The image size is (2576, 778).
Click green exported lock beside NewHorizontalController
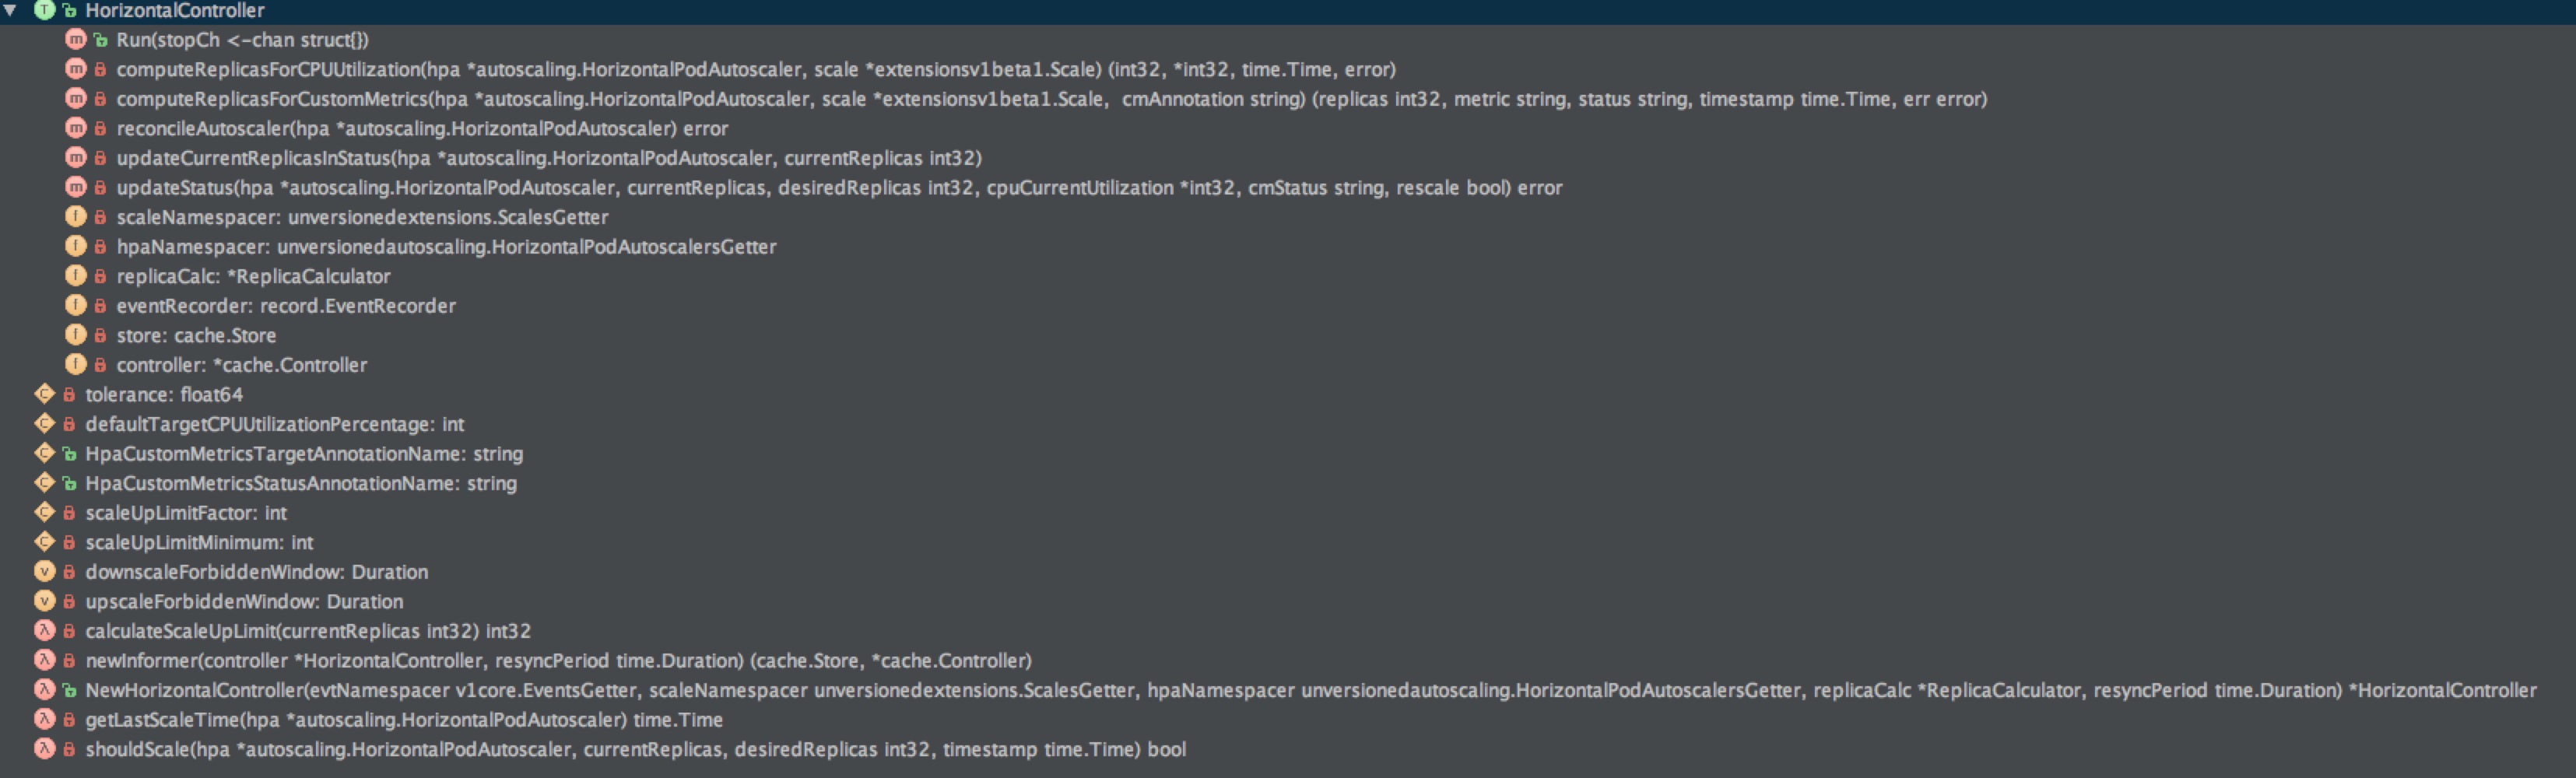click(x=69, y=689)
